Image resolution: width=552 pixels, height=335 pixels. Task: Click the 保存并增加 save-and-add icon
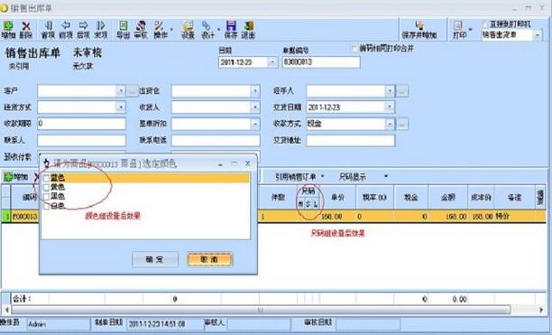point(419,30)
